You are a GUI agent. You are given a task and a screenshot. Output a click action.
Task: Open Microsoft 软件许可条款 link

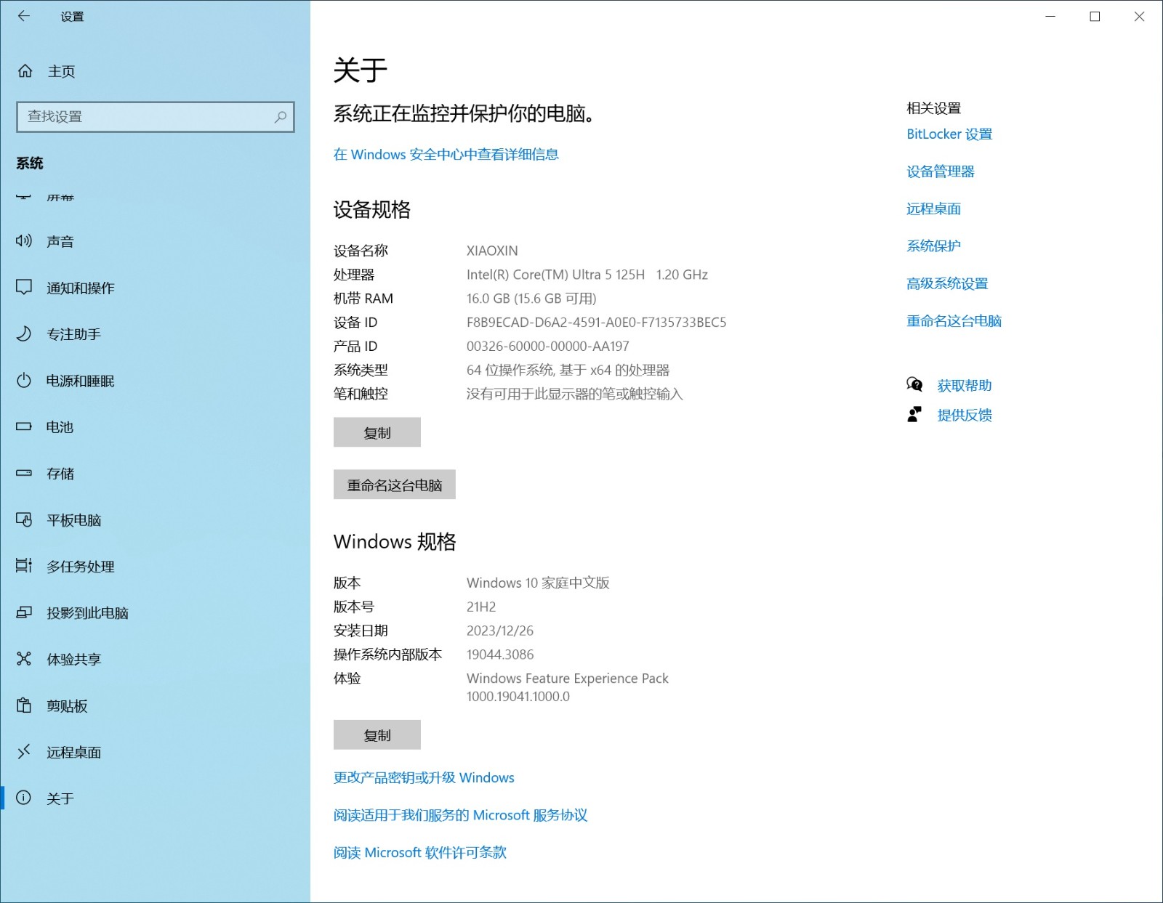419,853
